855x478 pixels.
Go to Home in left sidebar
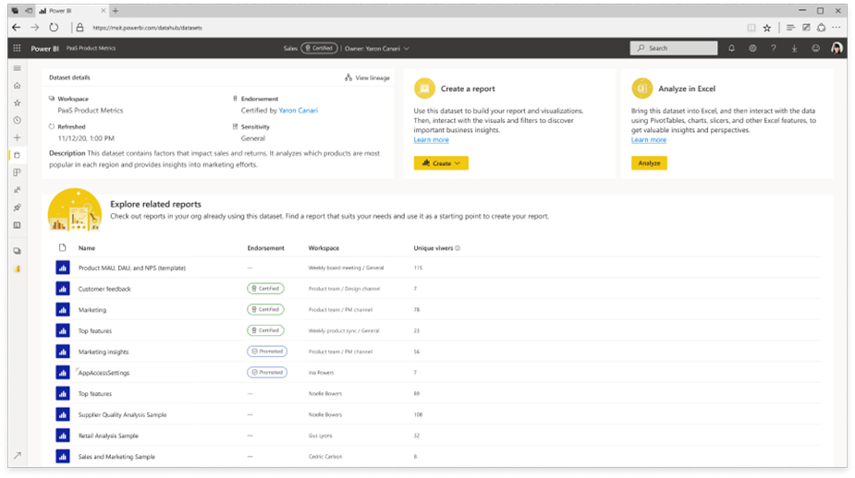click(18, 86)
